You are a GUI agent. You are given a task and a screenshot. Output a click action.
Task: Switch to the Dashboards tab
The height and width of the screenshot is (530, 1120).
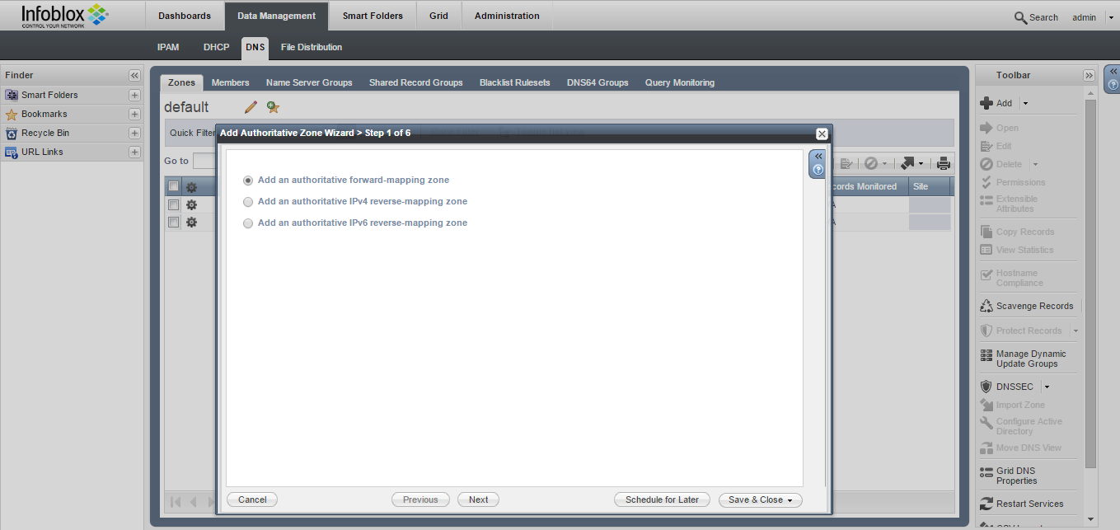pos(185,16)
